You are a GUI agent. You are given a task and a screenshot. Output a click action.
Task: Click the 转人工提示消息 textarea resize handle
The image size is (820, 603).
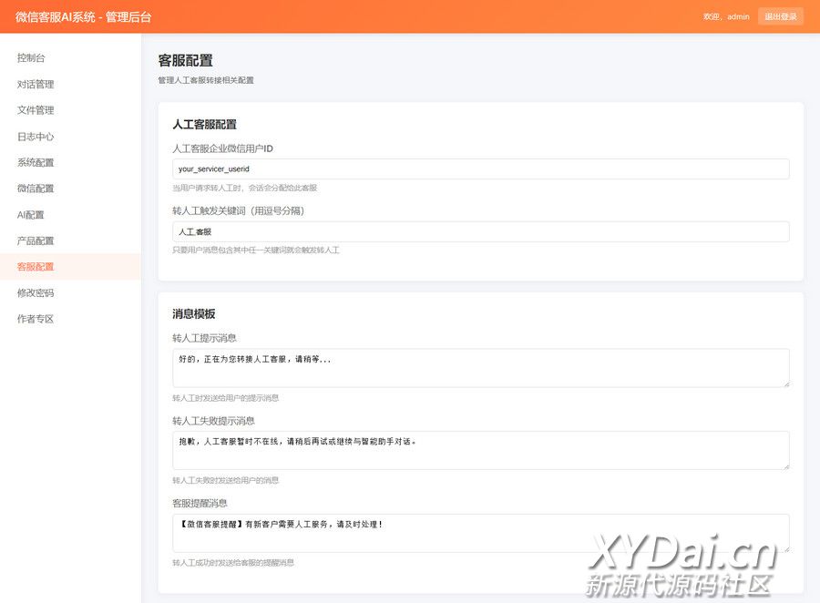pyautogui.click(x=785, y=383)
